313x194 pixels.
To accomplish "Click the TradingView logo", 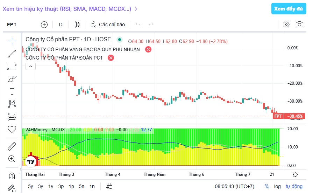I will point(31,162).
